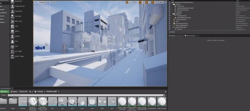Pick the Point Light icon
This screenshot has height=111, width=250.
[x=12, y=16]
